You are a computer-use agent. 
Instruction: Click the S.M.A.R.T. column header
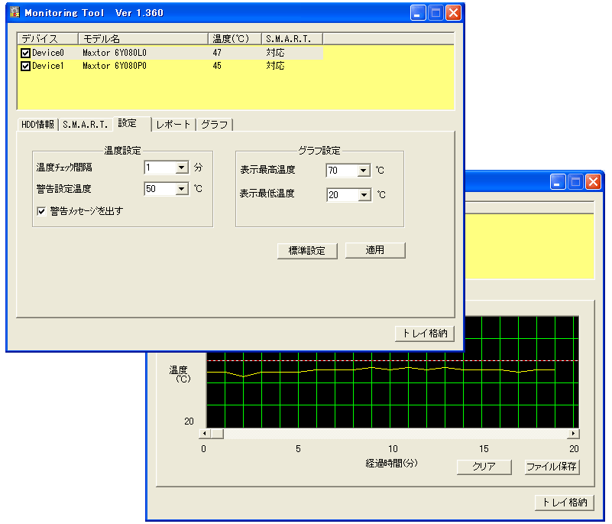[292, 39]
